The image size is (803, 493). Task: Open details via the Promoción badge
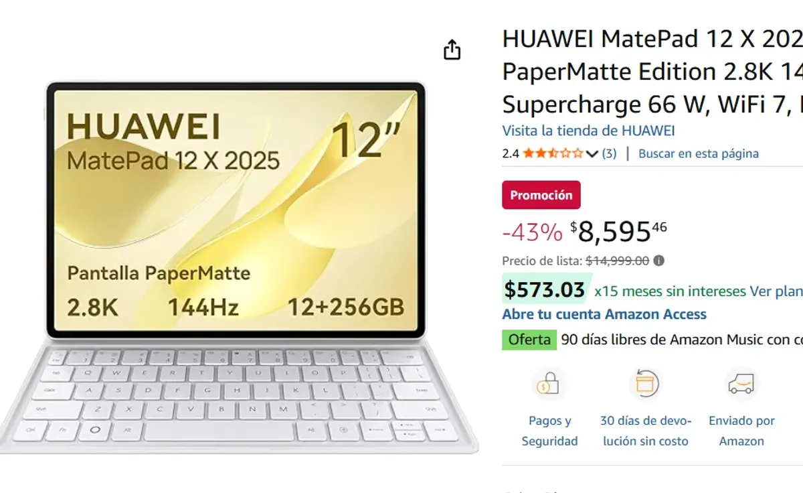tap(541, 195)
